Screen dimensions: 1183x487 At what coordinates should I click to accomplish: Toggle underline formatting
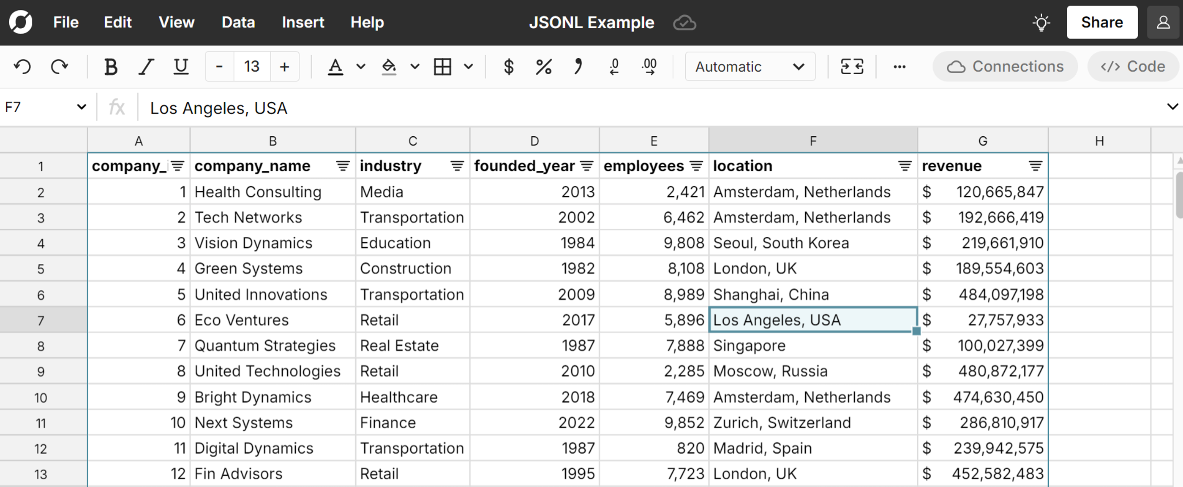click(181, 67)
